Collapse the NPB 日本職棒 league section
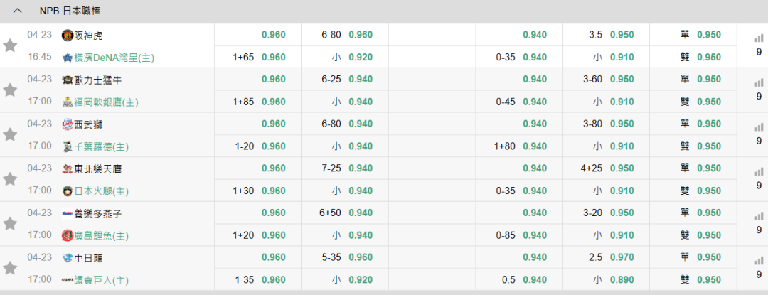The image size is (768, 295). point(18,11)
